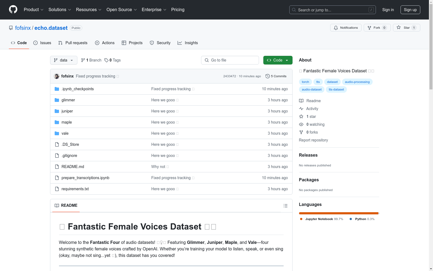Click the Python language link
Viewport: 433px width, 271px height.
coord(362,219)
